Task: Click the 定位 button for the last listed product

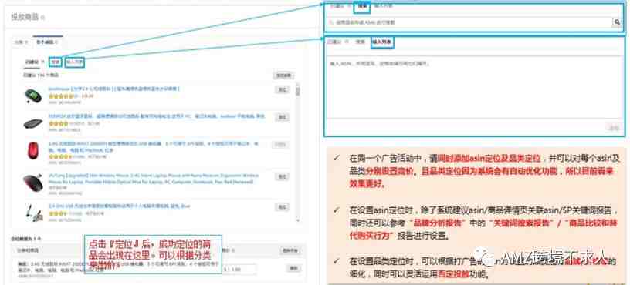Action: coord(282,207)
